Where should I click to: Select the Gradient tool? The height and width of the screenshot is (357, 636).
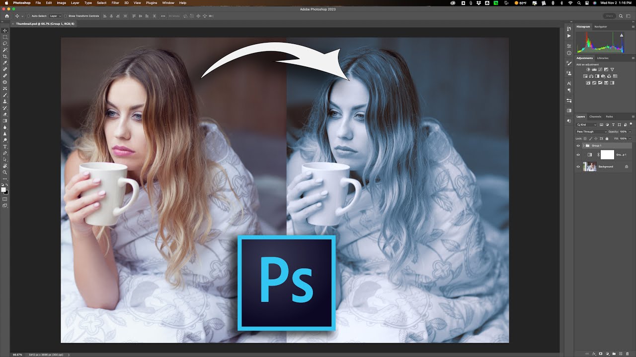(5, 121)
